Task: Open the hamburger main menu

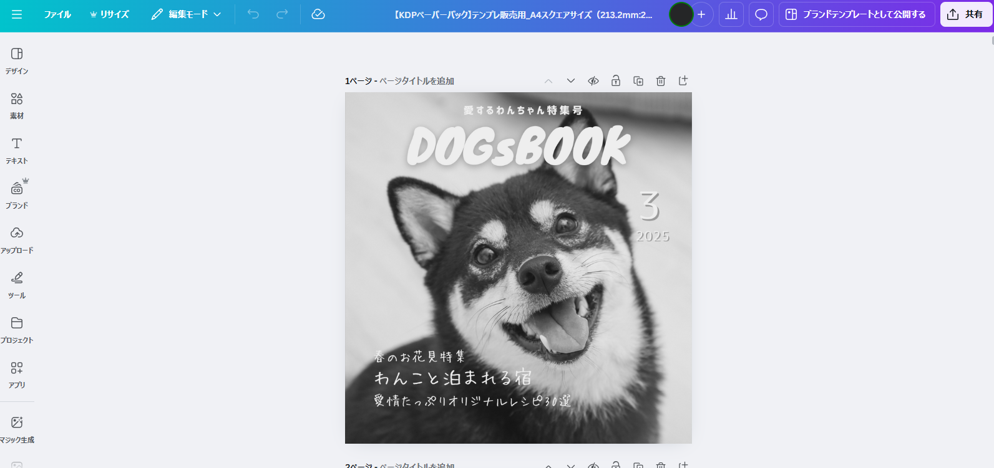Action: tap(17, 14)
